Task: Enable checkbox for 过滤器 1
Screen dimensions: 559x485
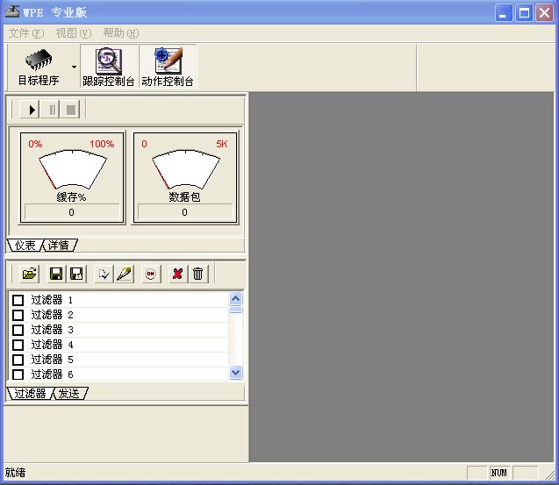Action: (x=18, y=300)
